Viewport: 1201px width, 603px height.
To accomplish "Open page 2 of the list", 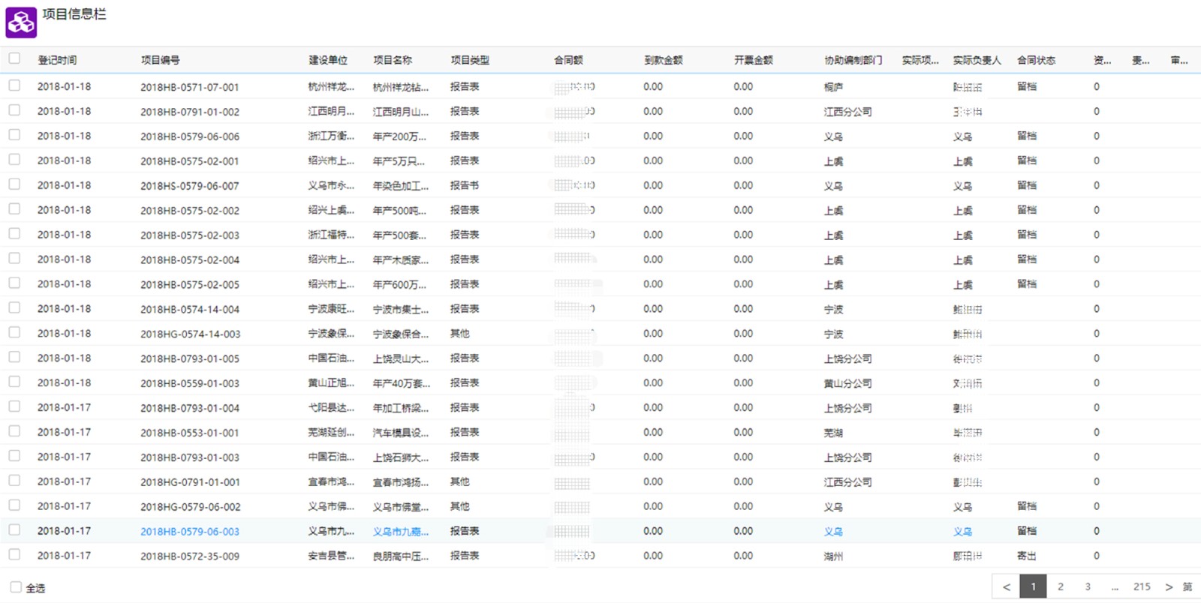I will [x=1061, y=586].
